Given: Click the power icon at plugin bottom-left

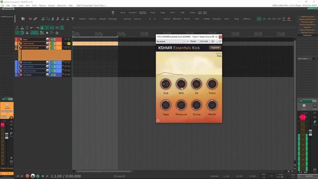Looking at the screenshot, I should tap(158, 120).
